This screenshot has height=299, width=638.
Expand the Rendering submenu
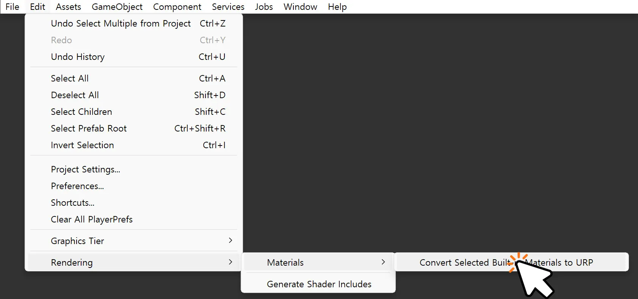click(72, 262)
